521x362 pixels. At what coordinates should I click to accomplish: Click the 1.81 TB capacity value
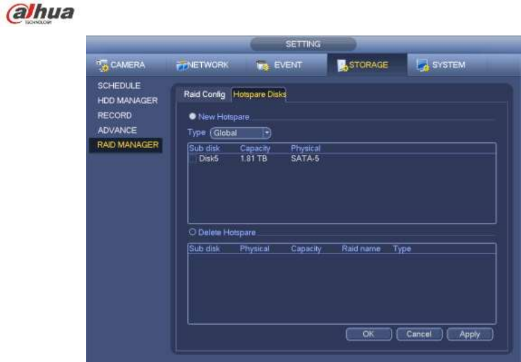pyautogui.click(x=254, y=159)
